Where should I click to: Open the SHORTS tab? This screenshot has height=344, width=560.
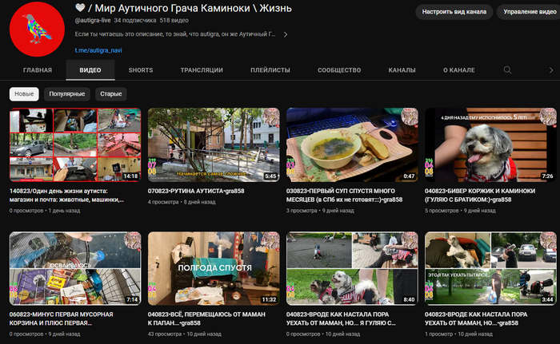(x=141, y=70)
